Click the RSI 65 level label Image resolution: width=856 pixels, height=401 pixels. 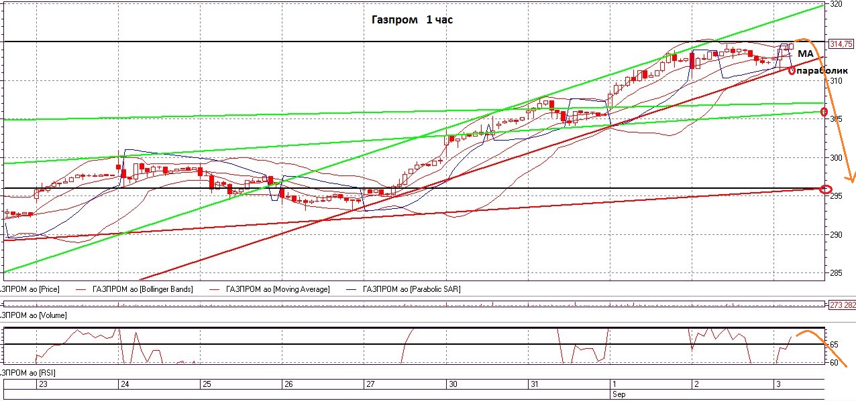click(834, 344)
